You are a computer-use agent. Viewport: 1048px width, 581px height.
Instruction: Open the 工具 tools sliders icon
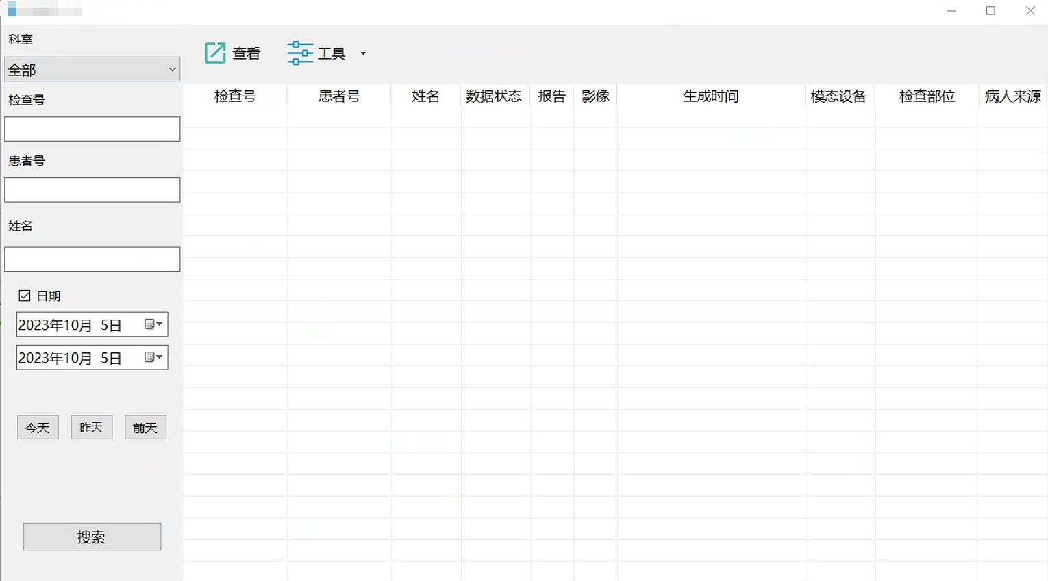(x=300, y=53)
